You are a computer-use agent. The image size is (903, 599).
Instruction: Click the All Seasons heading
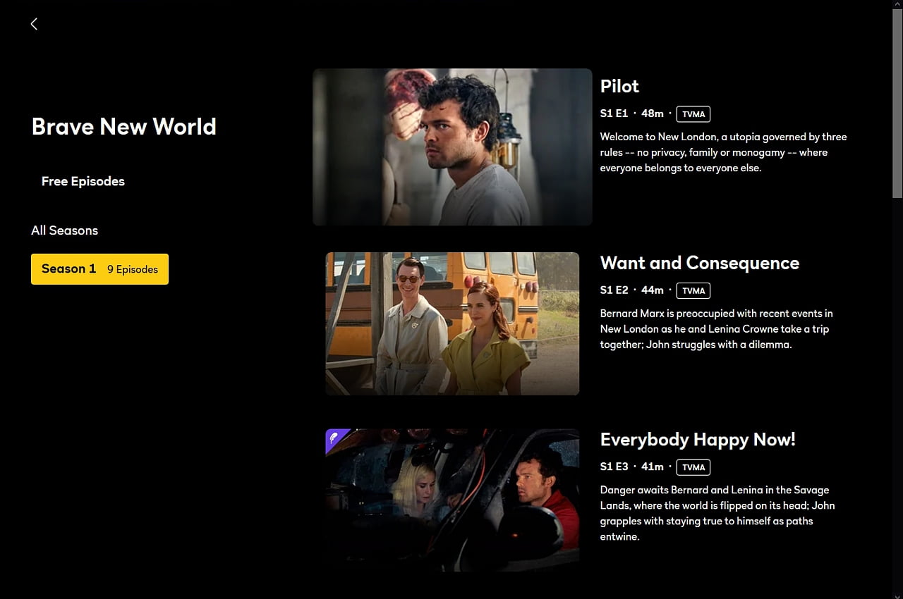tap(65, 230)
